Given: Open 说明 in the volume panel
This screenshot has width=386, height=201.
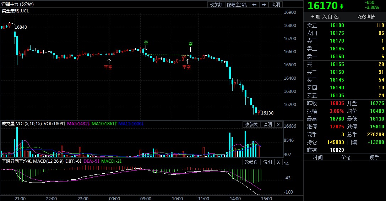Looking at the screenshot, I should (x=268, y=124).
